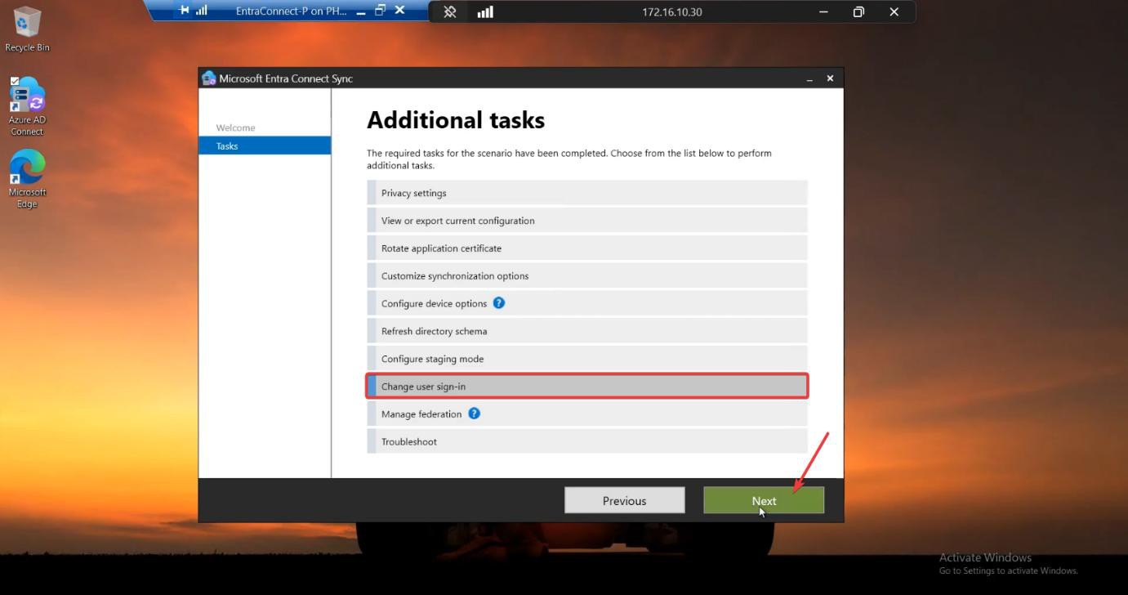Viewport: 1128px width, 595px height.
Task: Open the Recycle Bin desktop icon
Action: click(x=27, y=29)
